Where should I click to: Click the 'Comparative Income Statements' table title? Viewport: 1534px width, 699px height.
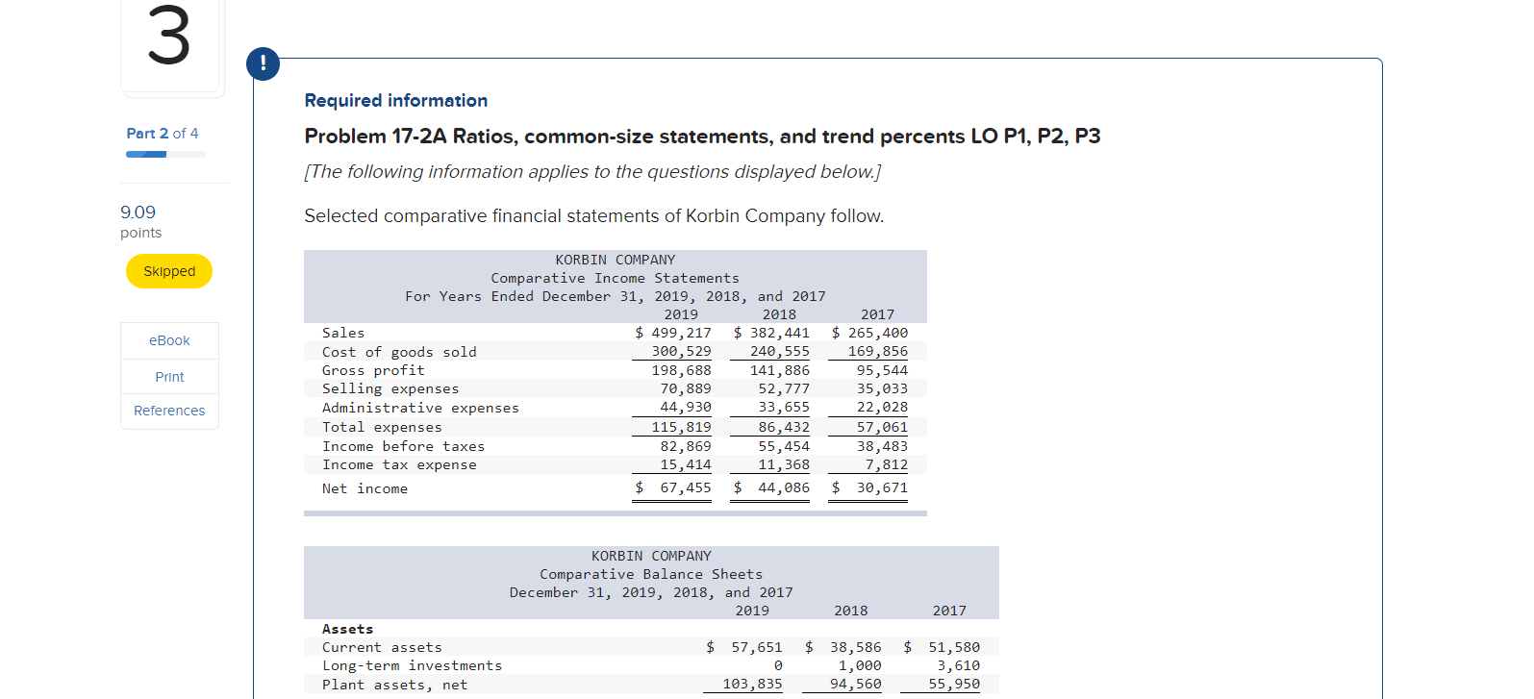(616, 278)
